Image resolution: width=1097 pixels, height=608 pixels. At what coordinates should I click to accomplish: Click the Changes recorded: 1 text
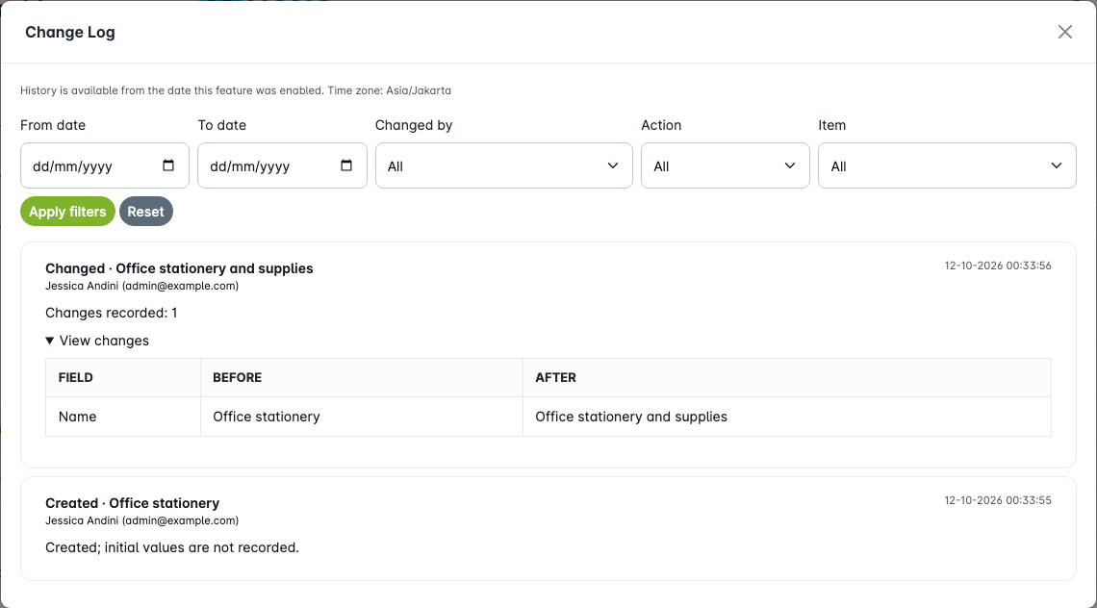click(x=112, y=313)
